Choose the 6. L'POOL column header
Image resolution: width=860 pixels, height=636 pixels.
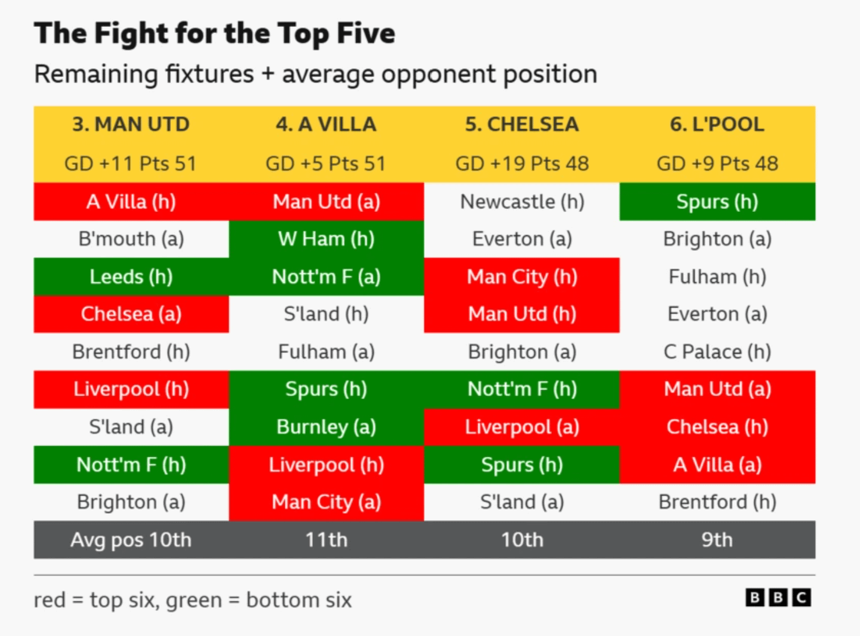point(717,124)
